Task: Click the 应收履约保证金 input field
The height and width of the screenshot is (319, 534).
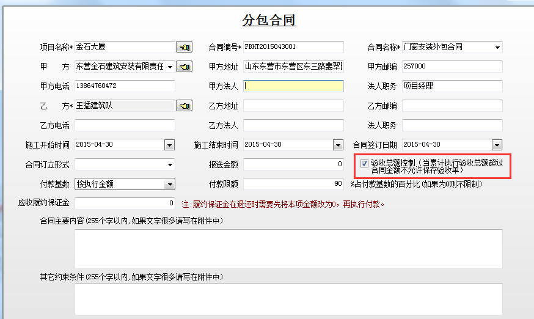Action: [x=125, y=203]
